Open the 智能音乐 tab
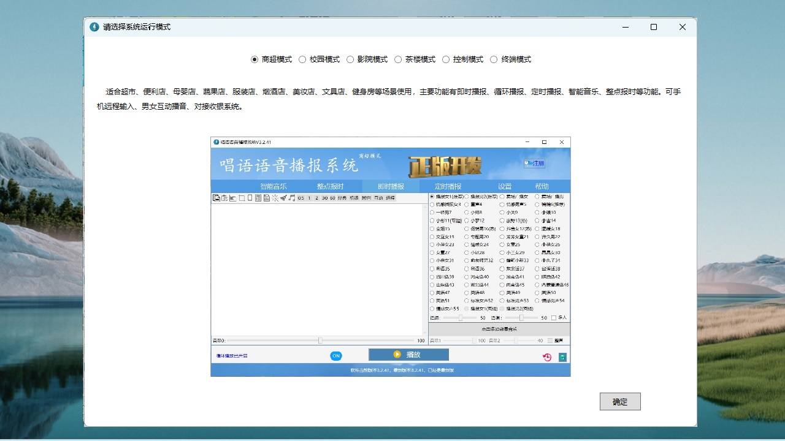 click(x=273, y=186)
